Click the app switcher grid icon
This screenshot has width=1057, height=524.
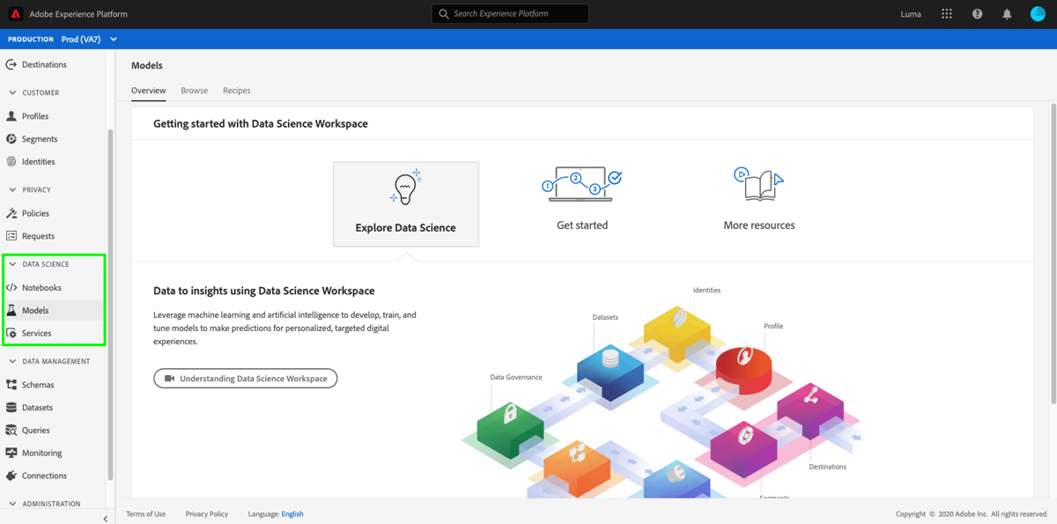tap(947, 13)
